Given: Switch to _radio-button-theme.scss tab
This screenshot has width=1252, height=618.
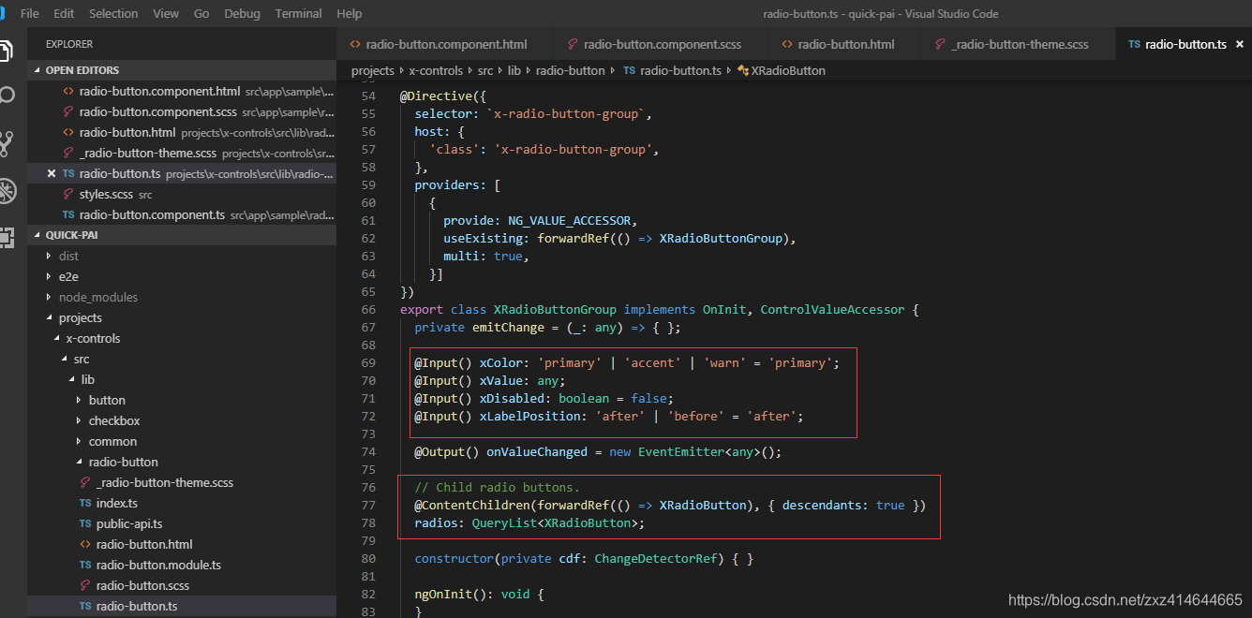Looking at the screenshot, I should tap(1019, 44).
